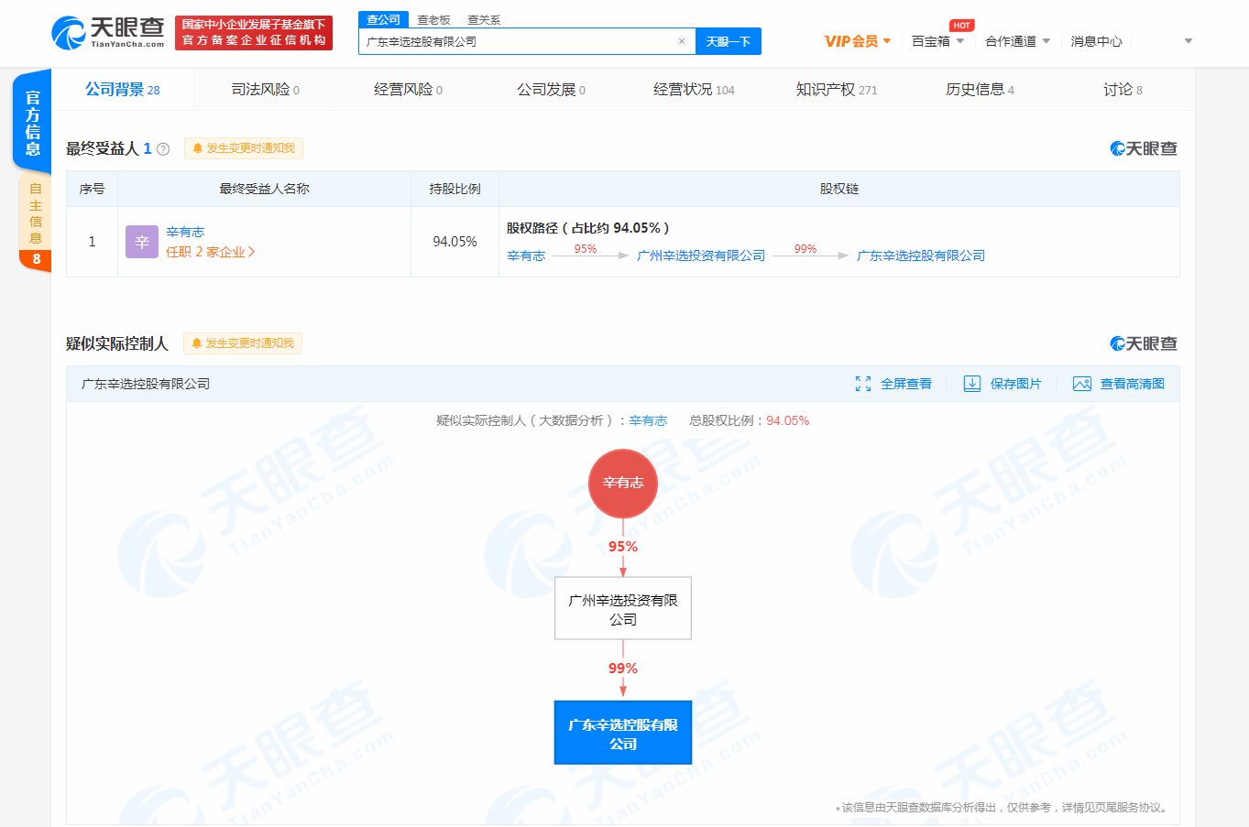Enable change alerts for 疑似实际控制人

tap(242, 343)
